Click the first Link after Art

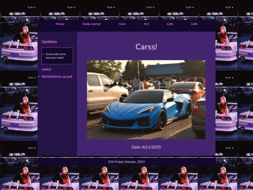[170, 24]
